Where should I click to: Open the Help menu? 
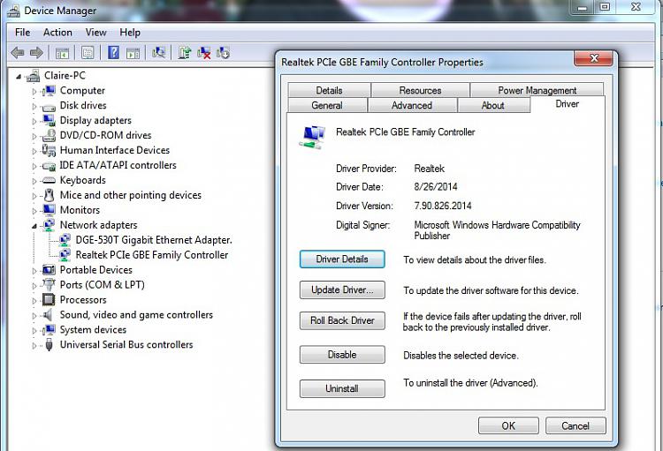(x=130, y=33)
